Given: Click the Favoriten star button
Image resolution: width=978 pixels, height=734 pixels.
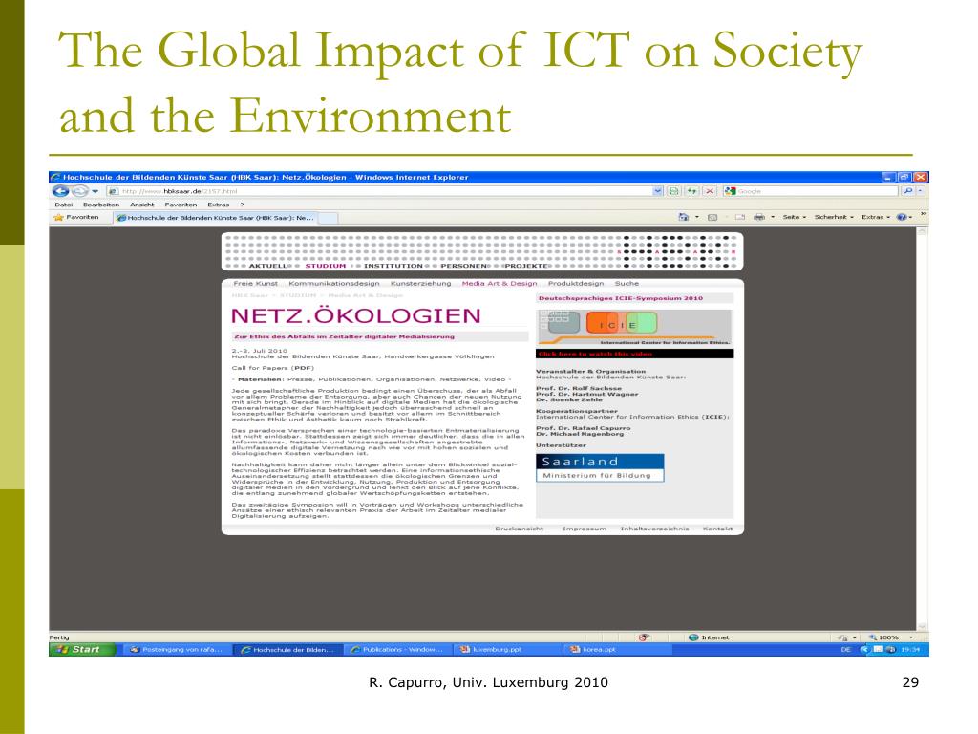Looking at the screenshot, I should pyautogui.click(x=76, y=217).
